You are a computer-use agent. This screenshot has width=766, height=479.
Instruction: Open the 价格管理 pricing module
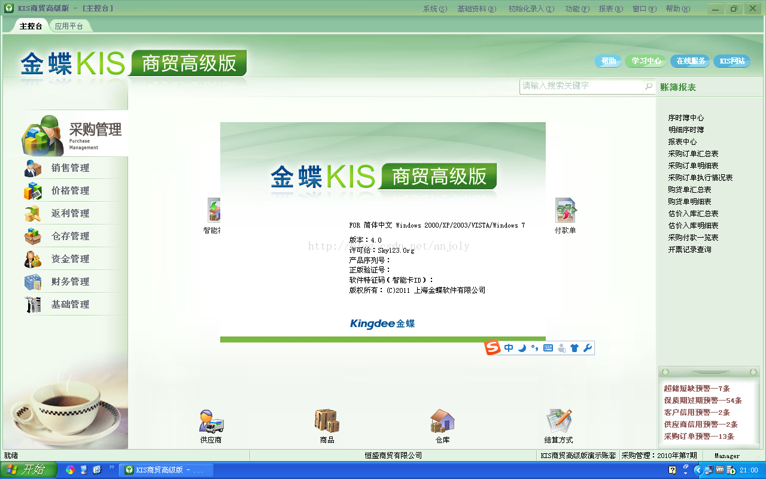[70, 190]
